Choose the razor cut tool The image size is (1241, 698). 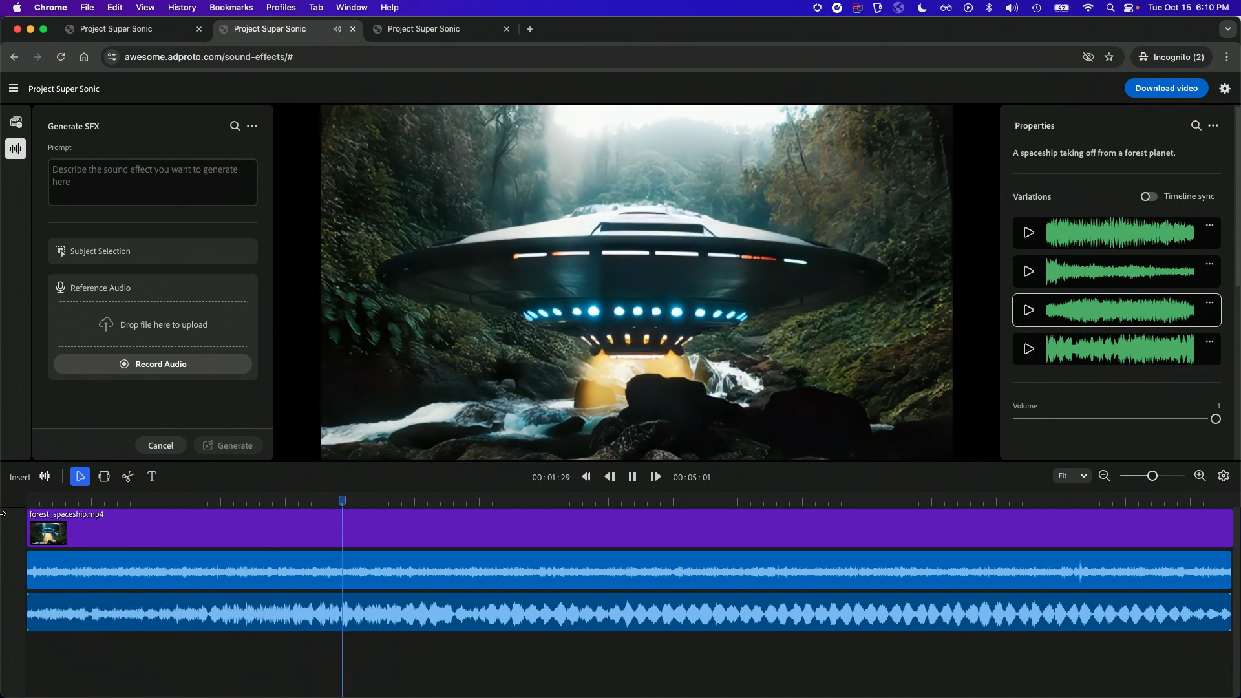click(x=128, y=476)
